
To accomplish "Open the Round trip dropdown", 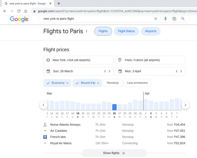I will click(x=87, y=83).
